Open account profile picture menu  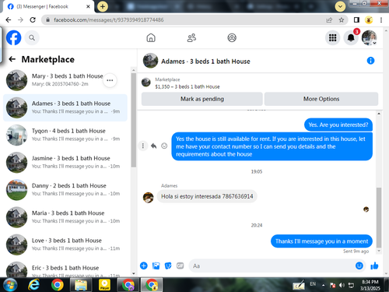click(x=369, y=38)
